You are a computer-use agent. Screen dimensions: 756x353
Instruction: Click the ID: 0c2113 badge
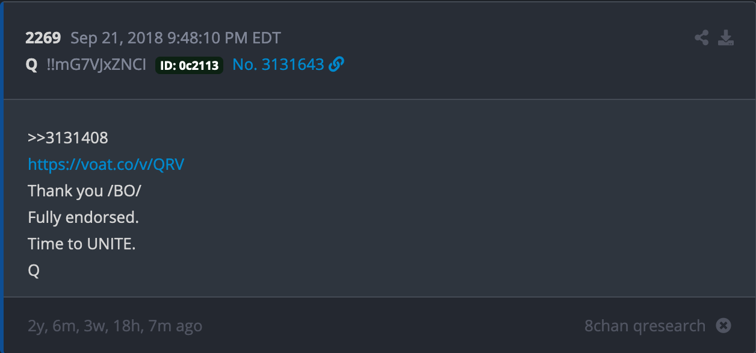point(190,65)
